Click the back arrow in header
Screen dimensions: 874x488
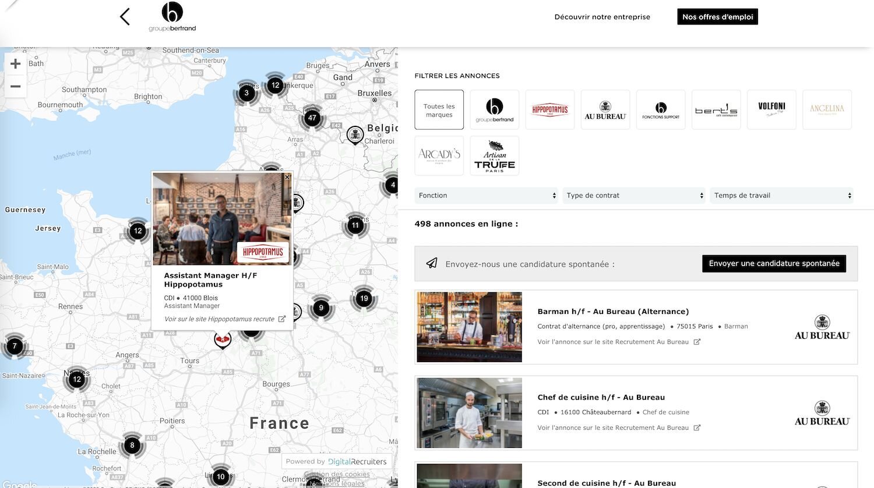coord(125,16)
